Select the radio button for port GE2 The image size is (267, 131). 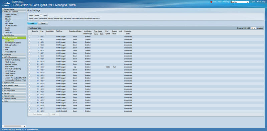point(29,39)
